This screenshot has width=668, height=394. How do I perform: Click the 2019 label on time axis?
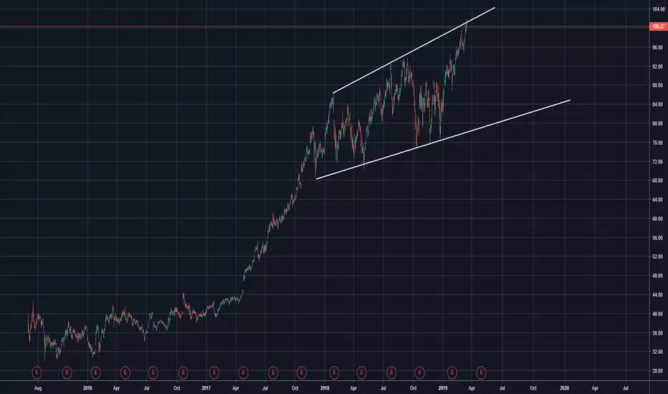443,388
